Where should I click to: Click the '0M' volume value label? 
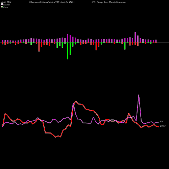coord(162,121)
